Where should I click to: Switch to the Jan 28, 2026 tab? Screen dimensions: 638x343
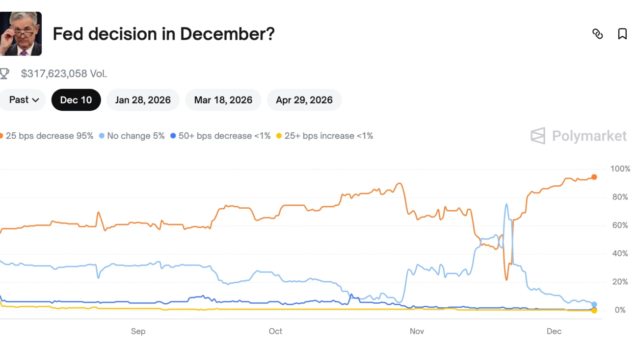click(143, 100)
